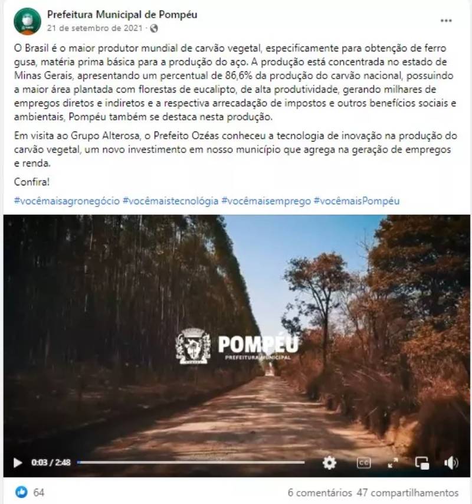The height and width of the screenshot is (504, 472).
Task: Open hashtag #vocêmaisemprego
Action: coord(266,201)
